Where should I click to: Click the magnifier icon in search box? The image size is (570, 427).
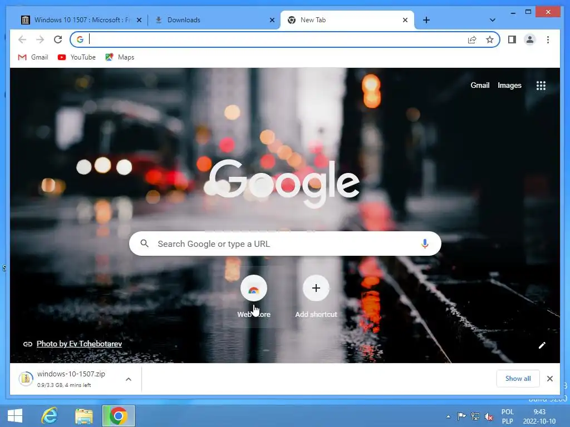click(144, 244)
